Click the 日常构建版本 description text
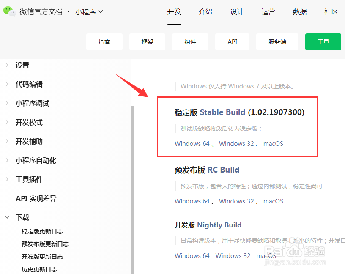 (263, 241)
